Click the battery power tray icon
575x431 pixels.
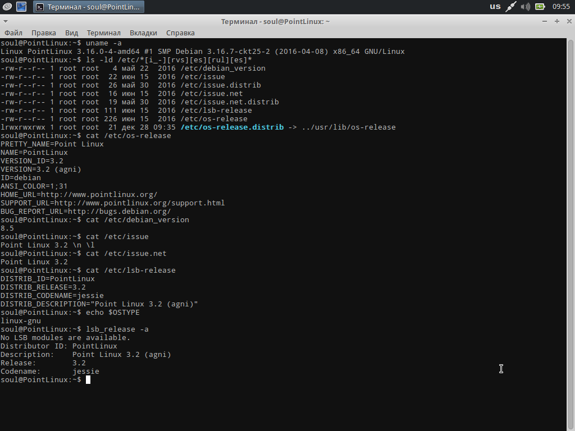[x=540, y=7]
